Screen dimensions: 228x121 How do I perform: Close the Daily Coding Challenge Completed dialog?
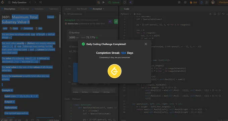coord(146,44)
